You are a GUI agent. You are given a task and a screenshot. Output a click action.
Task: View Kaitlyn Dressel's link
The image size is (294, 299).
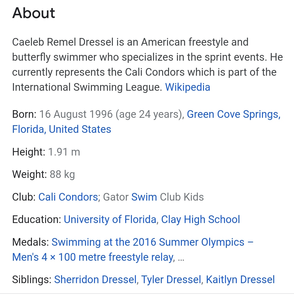coord(240,280)
